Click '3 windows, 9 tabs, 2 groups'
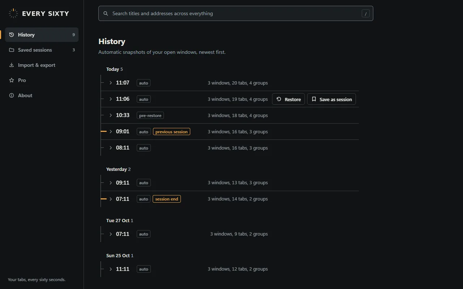 coord(239,234)
